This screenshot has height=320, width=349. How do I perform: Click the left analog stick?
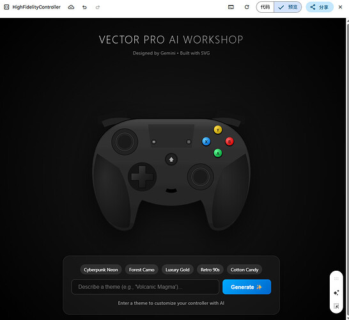pos(125,141)
